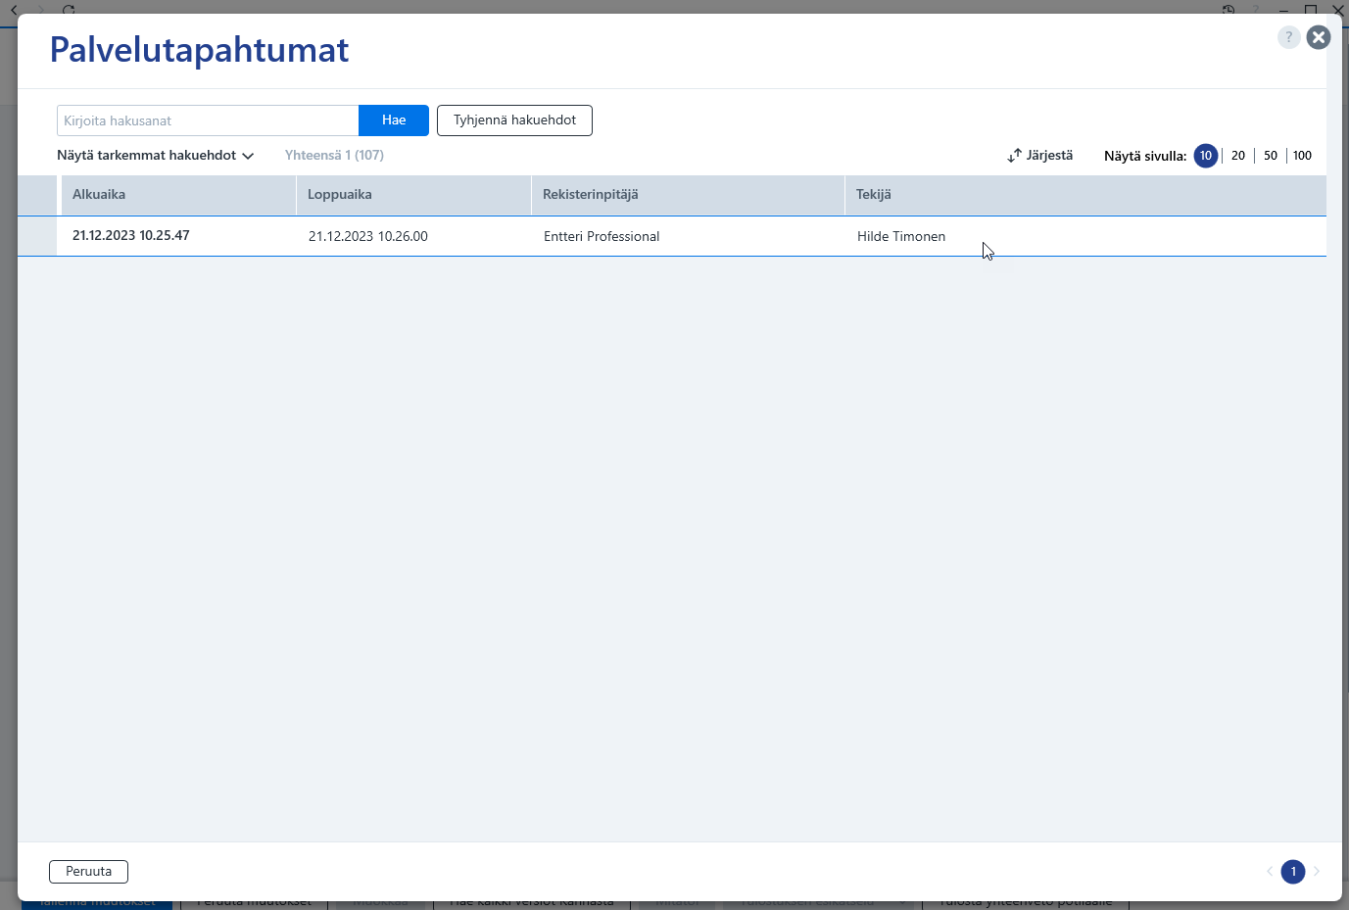Open the help question mark icon
Viewport: 1349px width, 910px height.
tap(1288, 37)
